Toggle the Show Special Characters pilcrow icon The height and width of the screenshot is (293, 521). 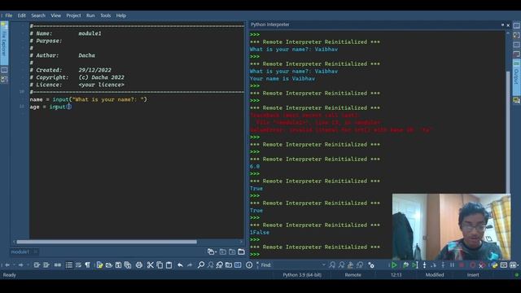click(x=87, y=265)
